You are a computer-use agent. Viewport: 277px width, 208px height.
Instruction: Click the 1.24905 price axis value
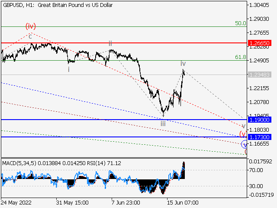coord(259,61)
